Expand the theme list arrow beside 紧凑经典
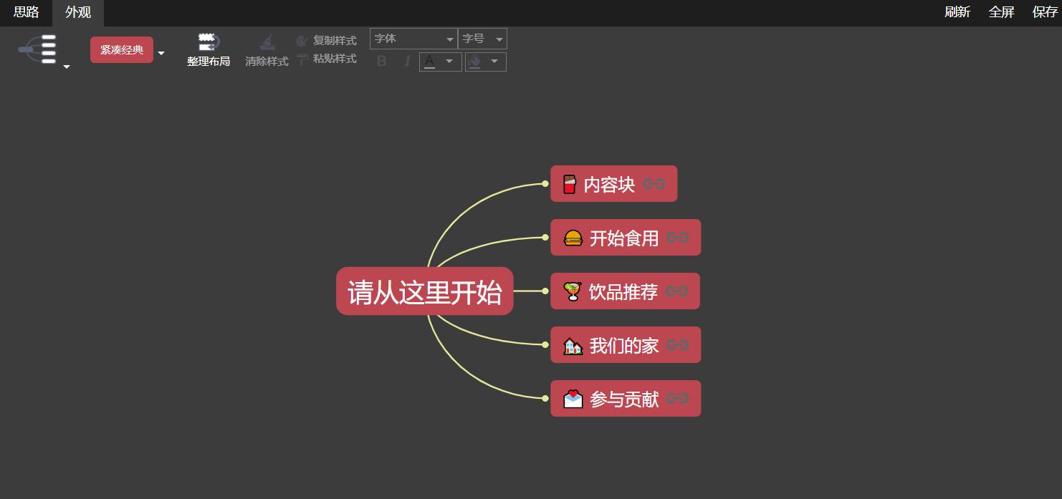 pyautogui.click(x=161, y=53)
